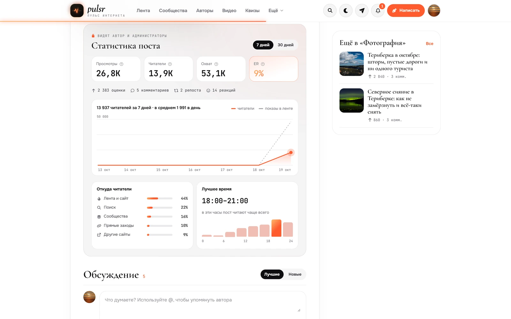
Task: Click the external-link icon beside Другие сайты
Action: (99, 235)
